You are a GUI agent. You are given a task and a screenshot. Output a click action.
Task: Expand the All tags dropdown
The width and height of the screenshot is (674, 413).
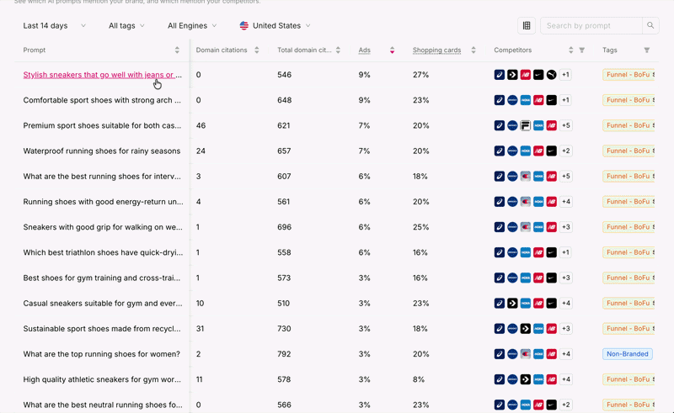[126, 26]
